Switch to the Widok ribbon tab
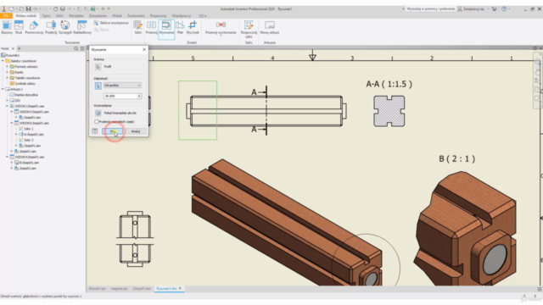Image resolution: width=543 pixels, height=305 pixels. [117, 15]
